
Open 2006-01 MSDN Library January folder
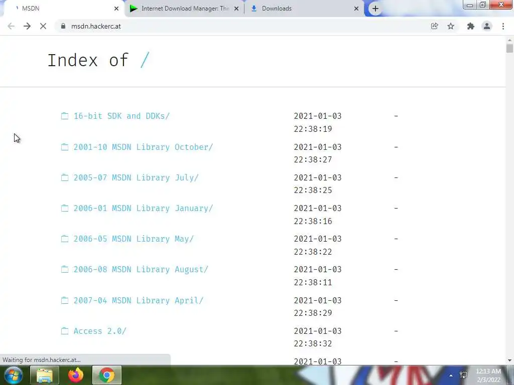[143, 208]
